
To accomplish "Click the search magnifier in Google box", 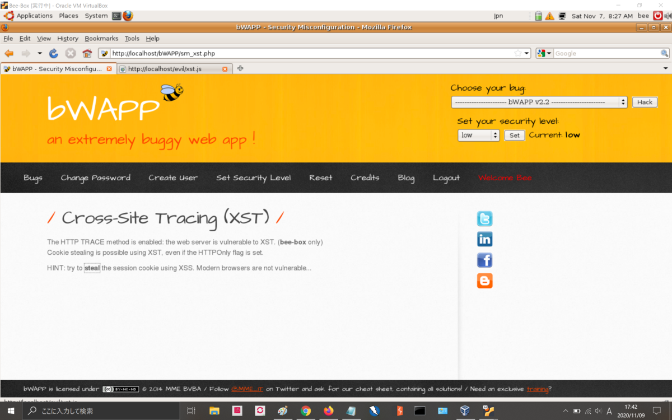I will coord(664,53).
